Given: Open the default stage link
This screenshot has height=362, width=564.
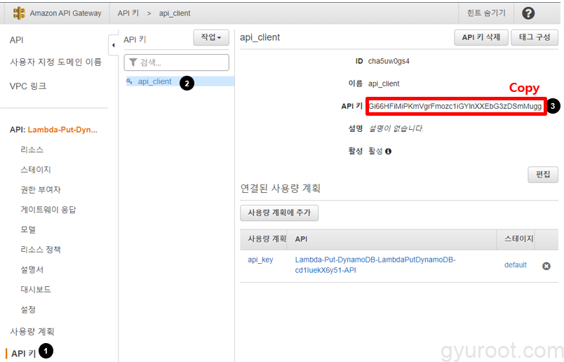Looking at the screenshot, I should (x=515, y=264).
